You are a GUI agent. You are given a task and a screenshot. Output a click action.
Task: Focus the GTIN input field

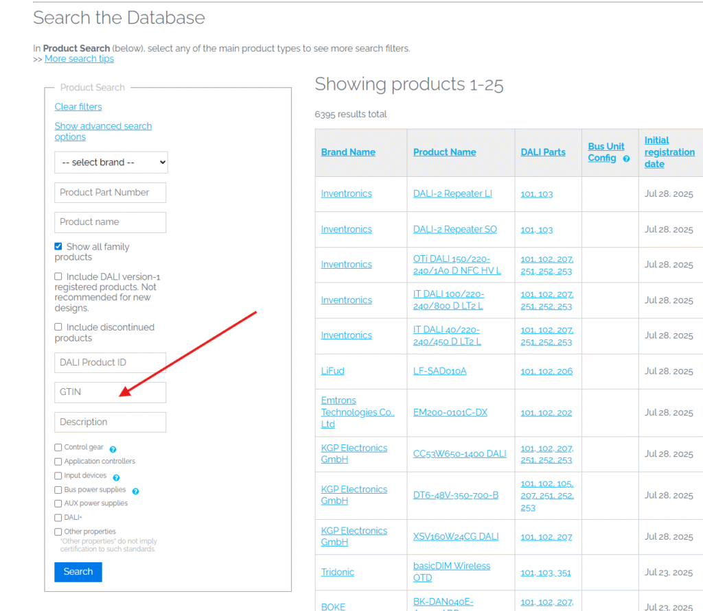[x=111, y=392]
